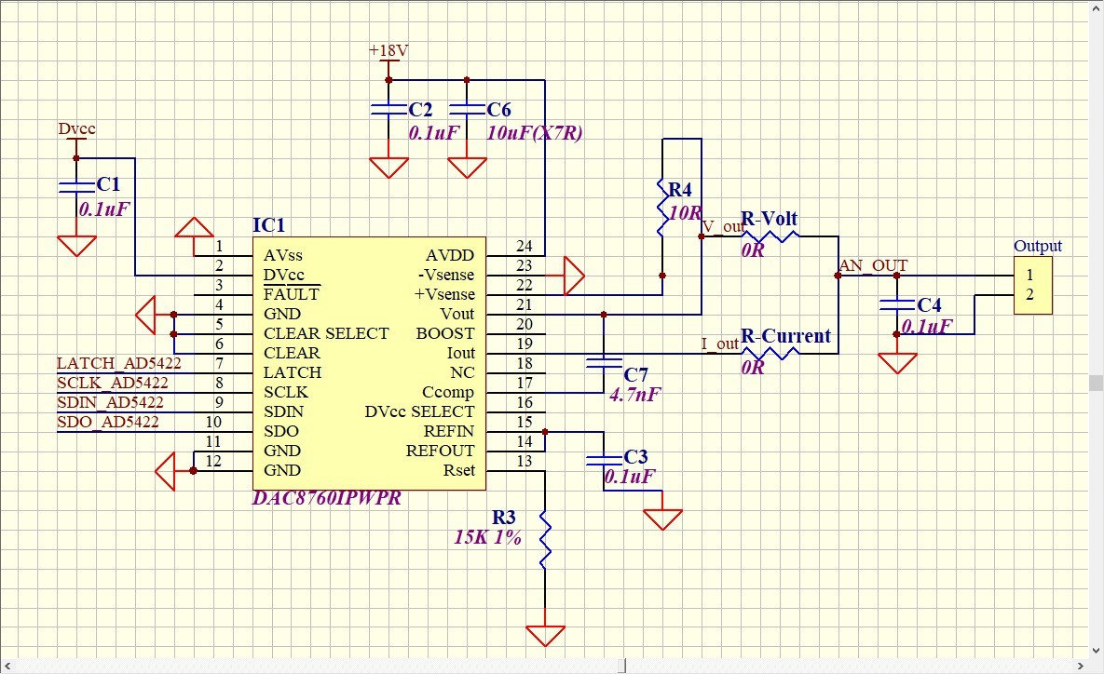
Task: Select the R3 resistor symbol
Action: [x=545, y=540]
